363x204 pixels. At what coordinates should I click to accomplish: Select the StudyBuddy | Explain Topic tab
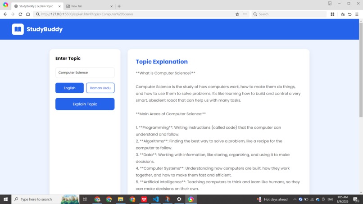click(37, 6)
